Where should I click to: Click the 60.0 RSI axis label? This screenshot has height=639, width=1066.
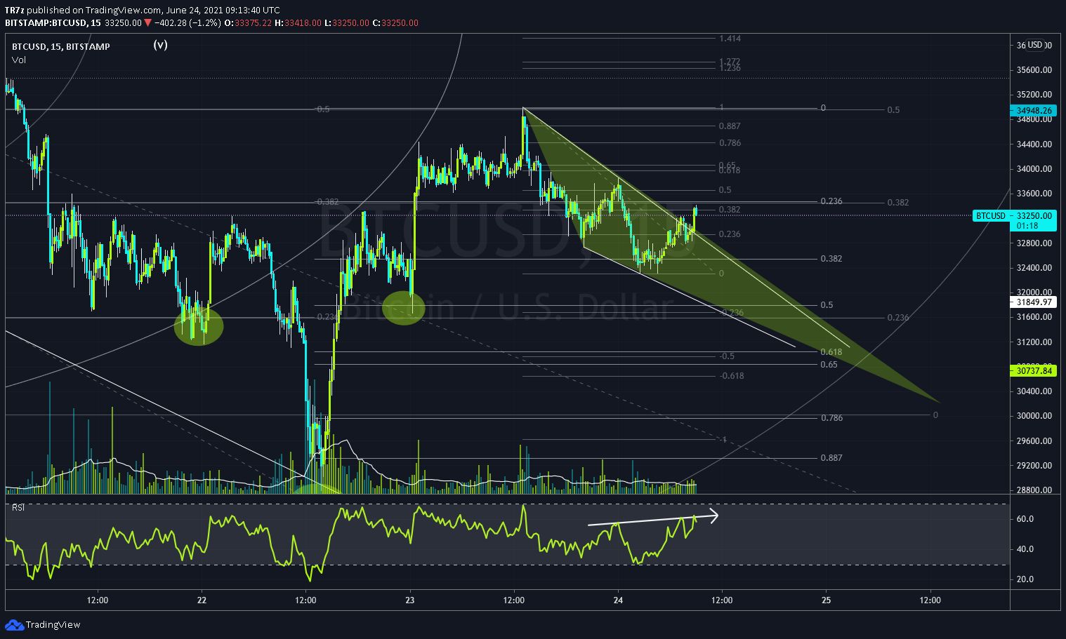tap(1025, 519)
